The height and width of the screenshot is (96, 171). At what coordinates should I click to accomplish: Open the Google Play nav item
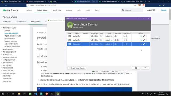[x=57, y=10]
